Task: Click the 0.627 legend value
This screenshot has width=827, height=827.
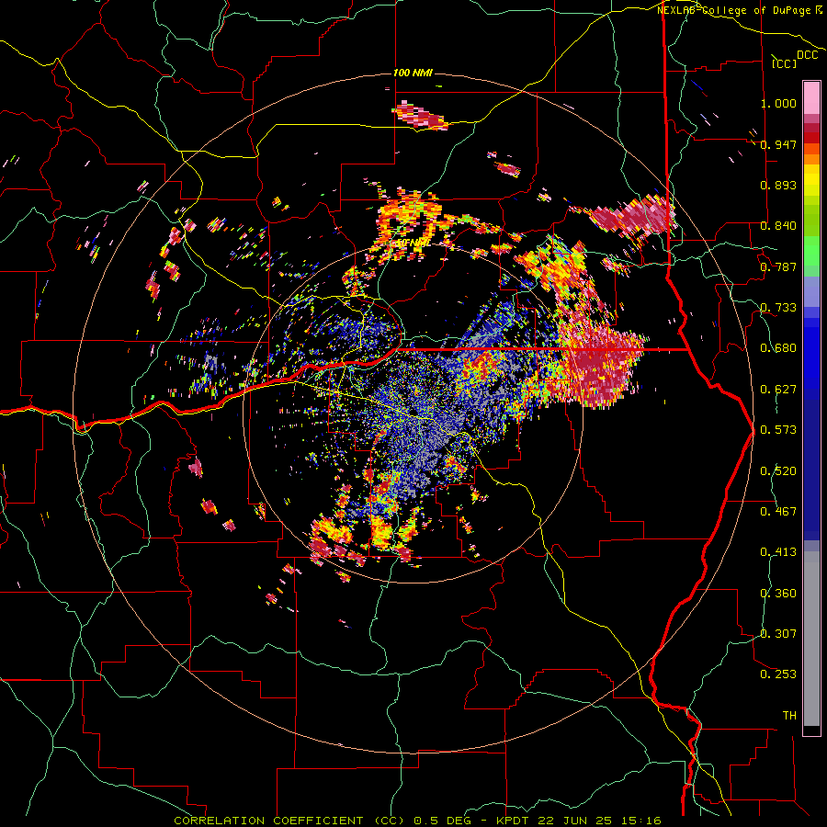Action: (x=778, y=390)
